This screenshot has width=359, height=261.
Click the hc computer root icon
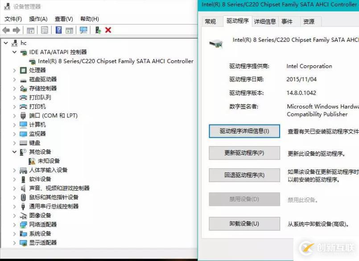(14, 43)
